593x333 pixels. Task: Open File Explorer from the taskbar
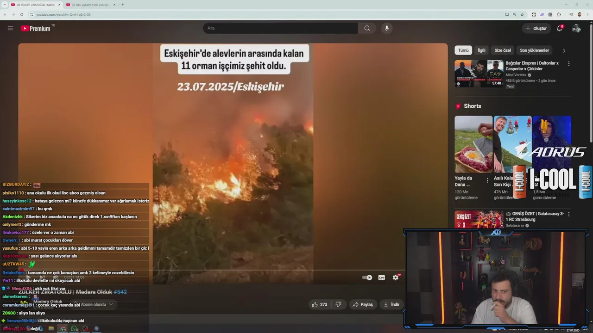point(51,329)
